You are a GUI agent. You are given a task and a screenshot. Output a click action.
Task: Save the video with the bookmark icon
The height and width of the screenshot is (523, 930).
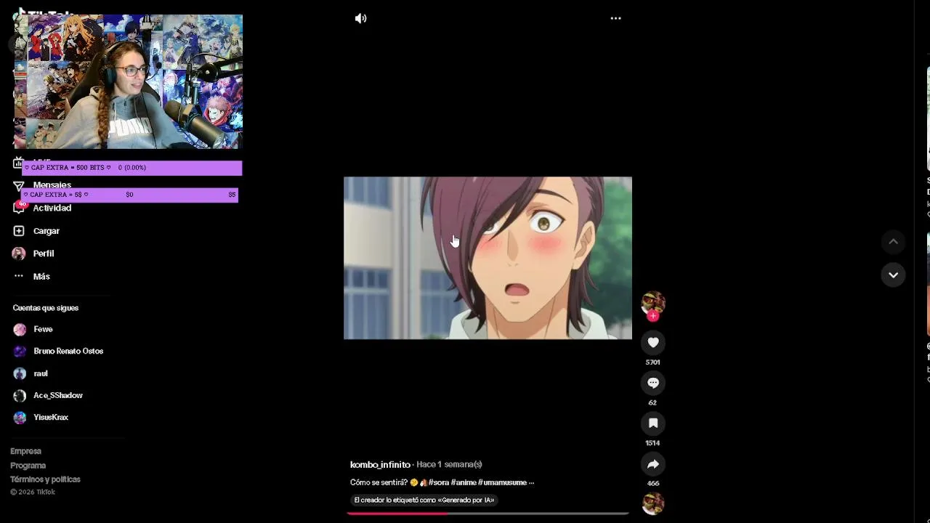click(652, 423)
